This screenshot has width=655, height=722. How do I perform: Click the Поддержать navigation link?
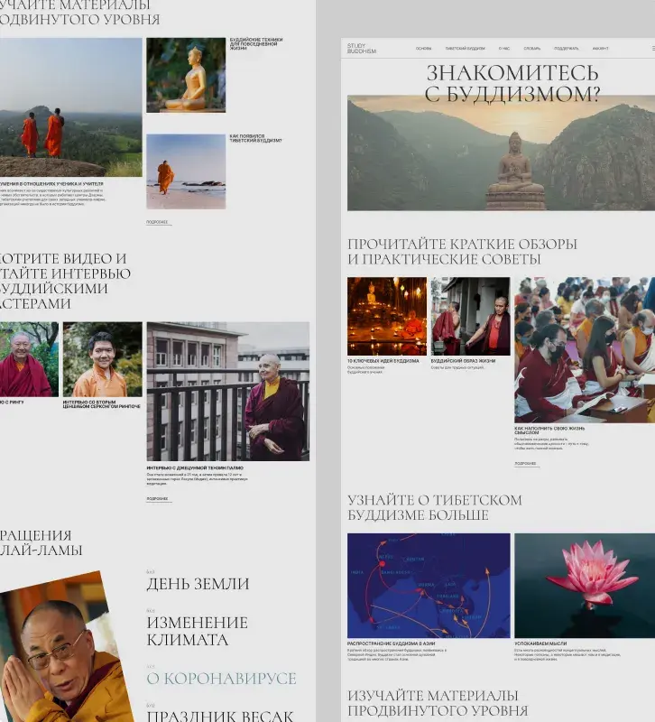[567, 49]
